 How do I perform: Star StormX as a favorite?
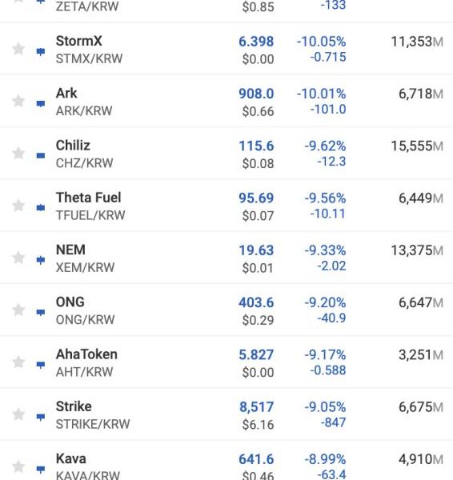tap(18, 49)
